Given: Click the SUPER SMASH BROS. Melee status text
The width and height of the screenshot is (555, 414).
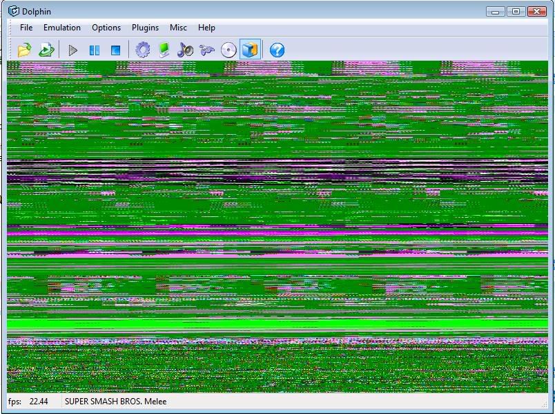Looking at the screenshot, I should pyautogui.click(x=116, y=402).
